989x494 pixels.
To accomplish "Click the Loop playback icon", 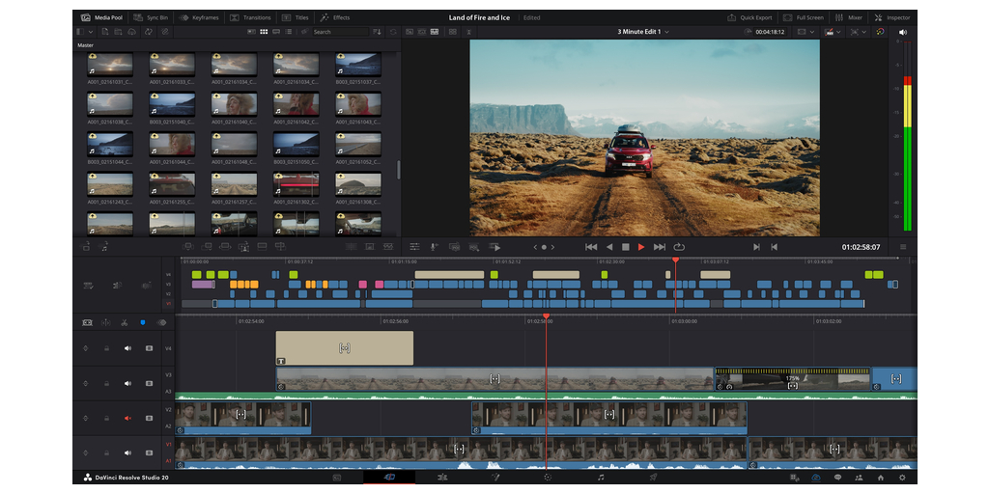I will point(679,247).
